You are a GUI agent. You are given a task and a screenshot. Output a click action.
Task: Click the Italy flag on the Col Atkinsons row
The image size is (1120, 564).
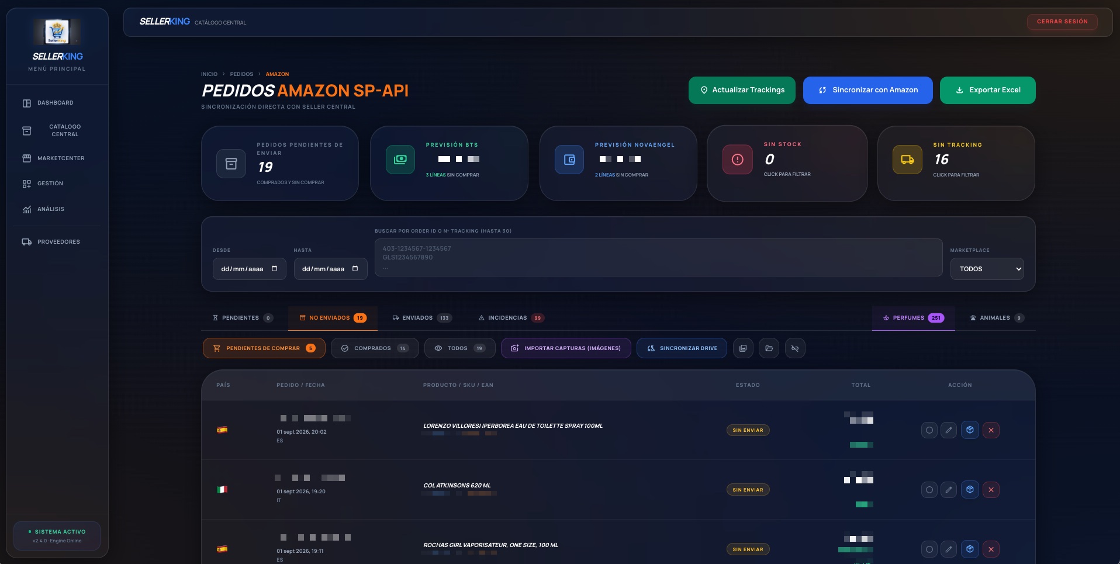222,489
